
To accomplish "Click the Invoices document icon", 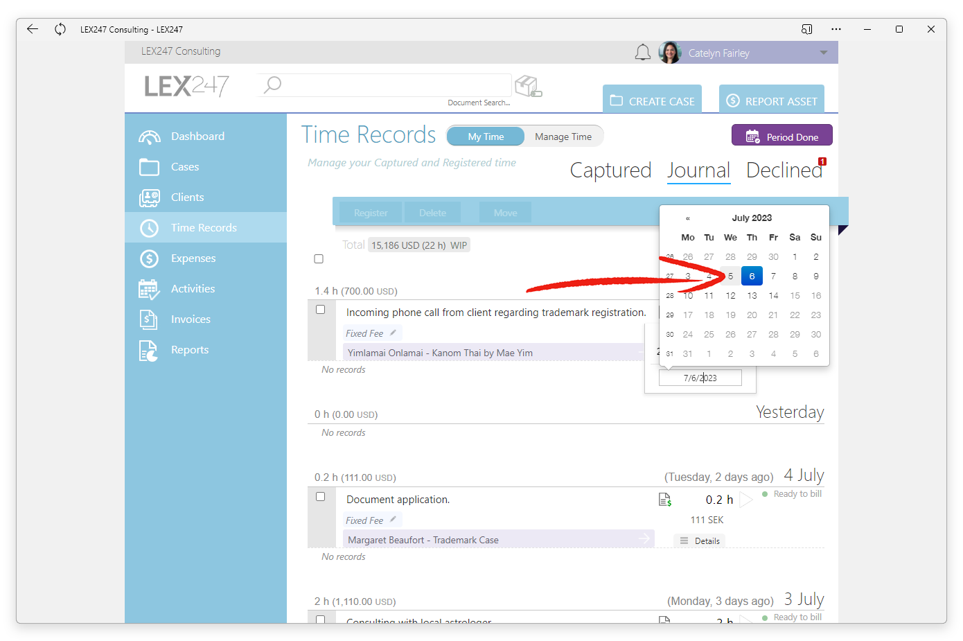I will pyautogui.click(x=148, y=319).
